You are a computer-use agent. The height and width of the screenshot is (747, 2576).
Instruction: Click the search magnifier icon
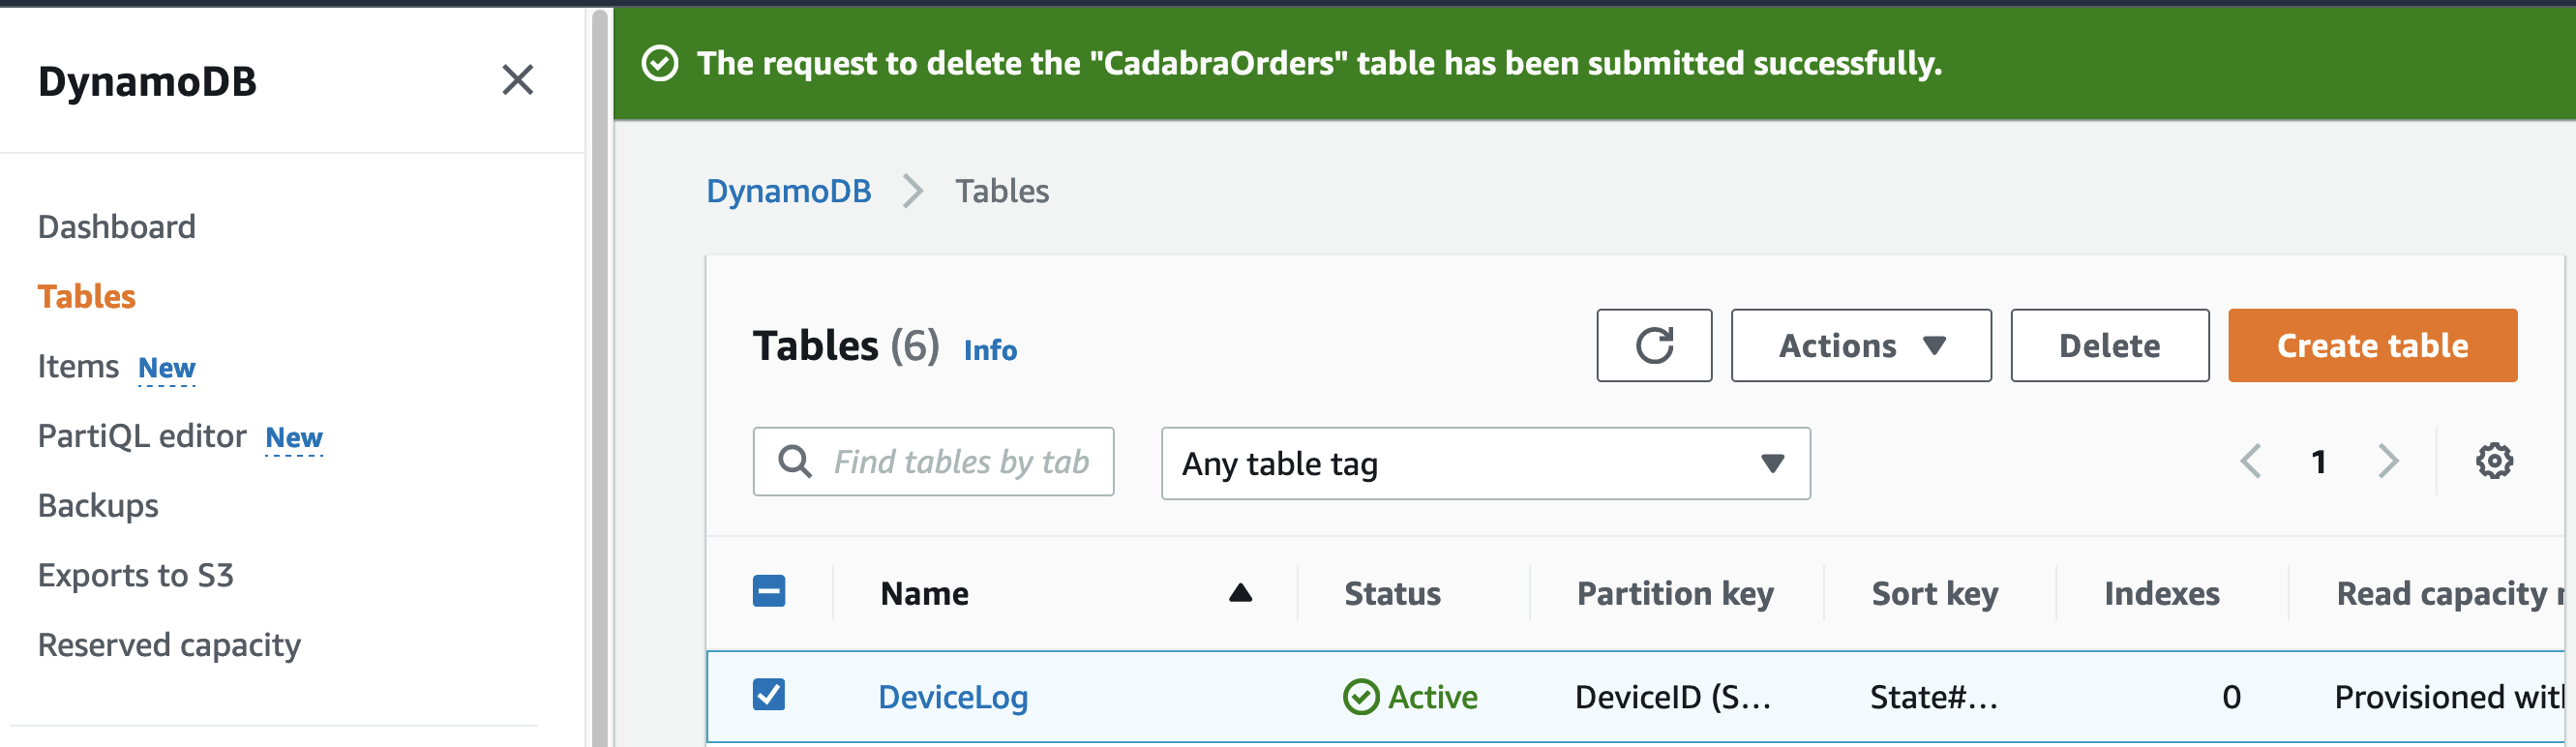coord(795,462)
